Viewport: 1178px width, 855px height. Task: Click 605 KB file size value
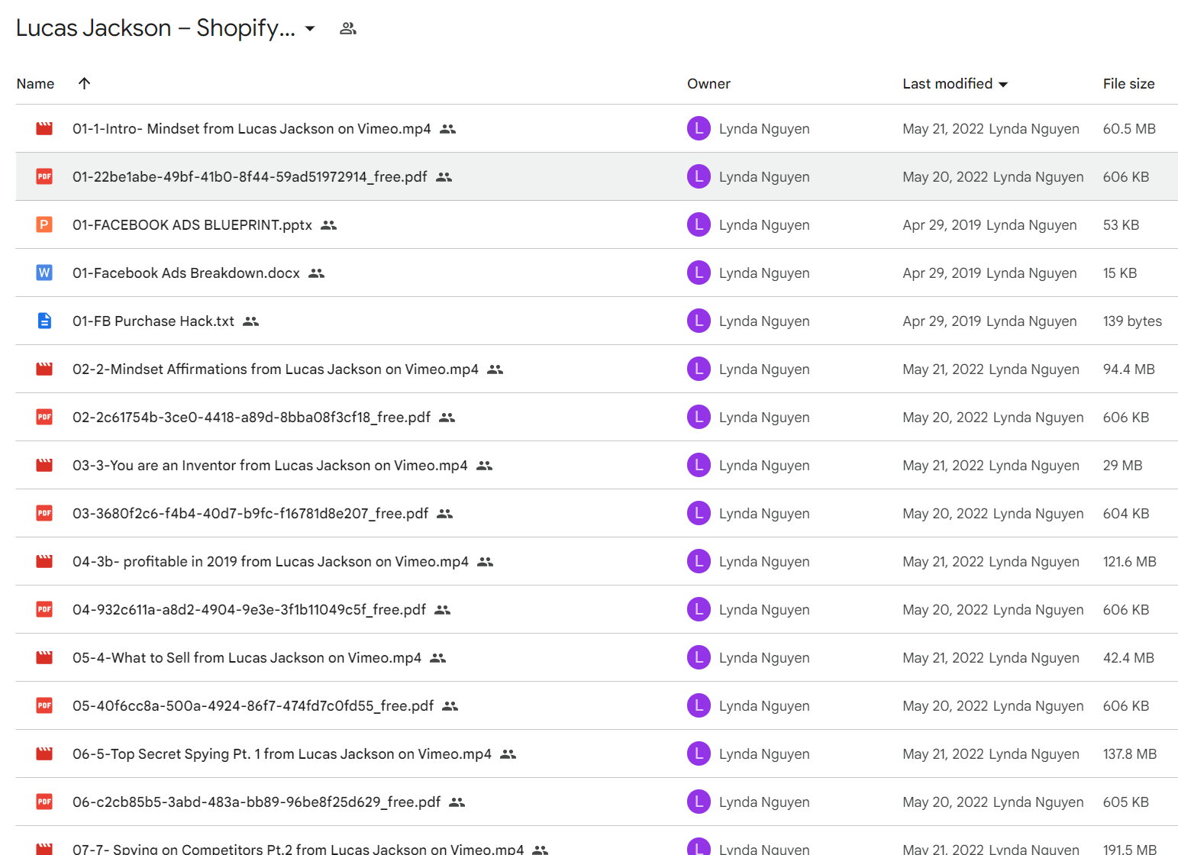coord(1126,802)
